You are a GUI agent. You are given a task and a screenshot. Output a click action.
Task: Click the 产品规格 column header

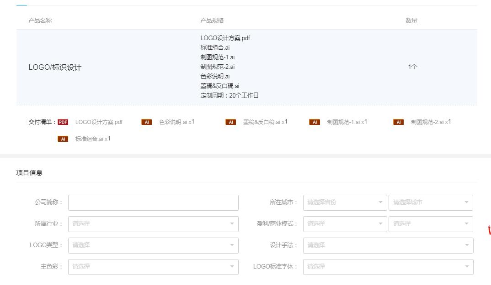[212, 21]
